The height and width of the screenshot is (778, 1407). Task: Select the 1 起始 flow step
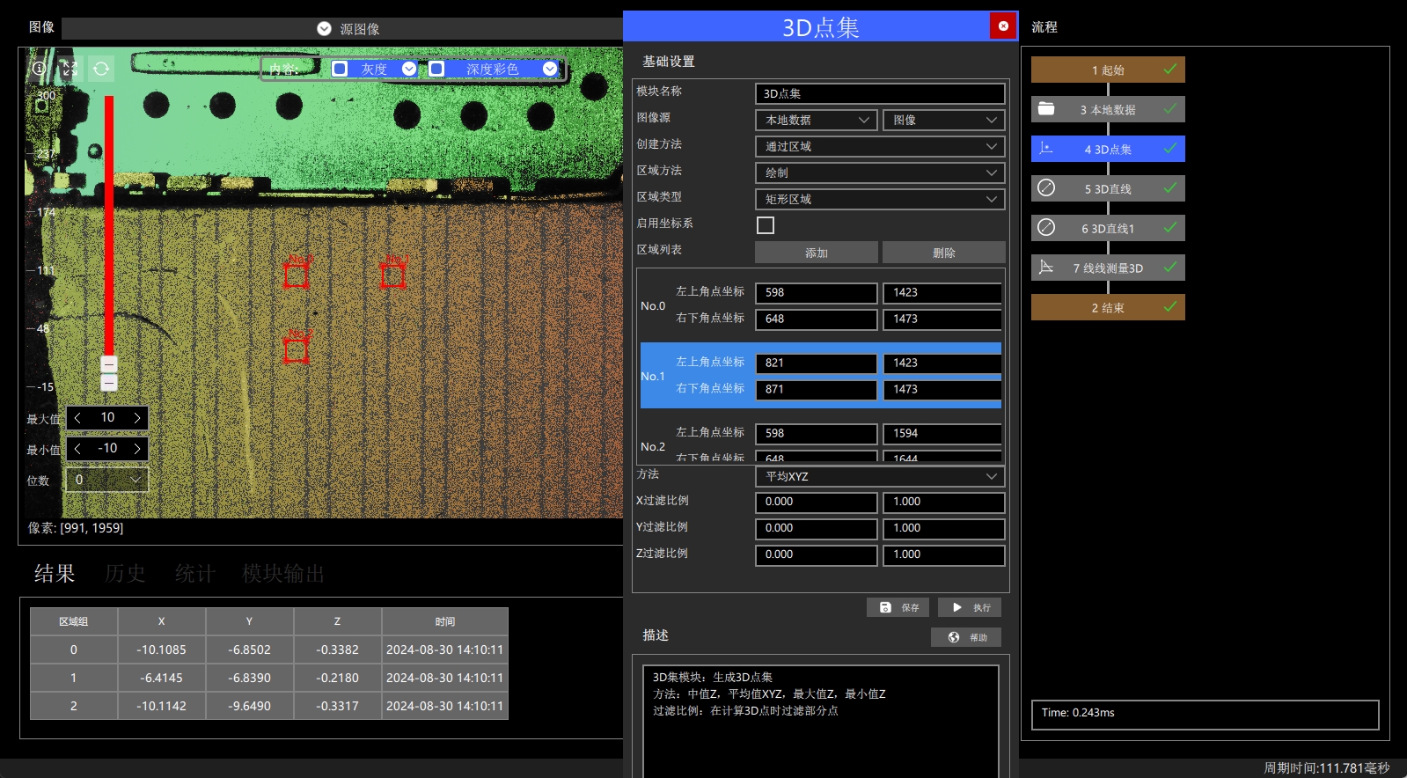[1108, 70]
